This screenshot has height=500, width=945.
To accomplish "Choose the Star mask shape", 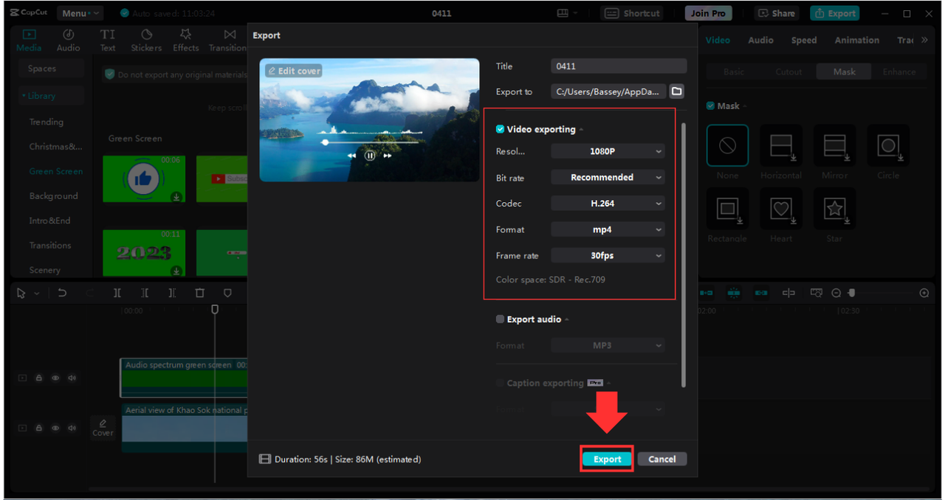I will 834,209.
